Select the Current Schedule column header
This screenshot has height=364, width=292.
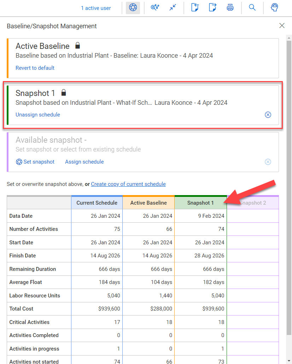97,203
